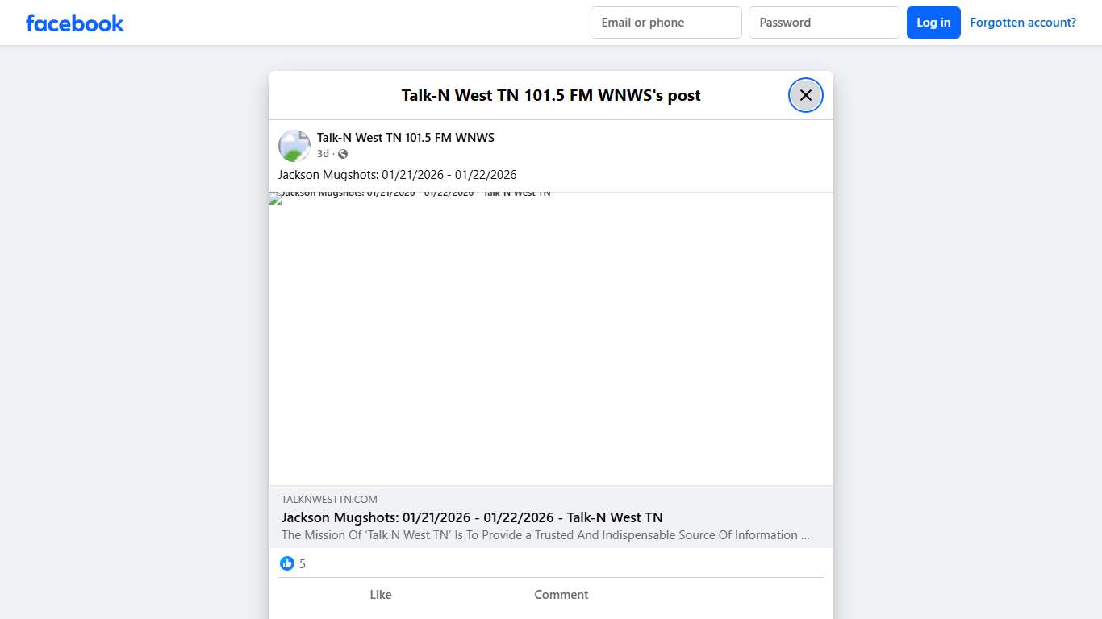The width and height of the screenshot is (1102, 619).
Task: Click the blue thumbs-up reaction icon
Action: click(x=287, y=563)
